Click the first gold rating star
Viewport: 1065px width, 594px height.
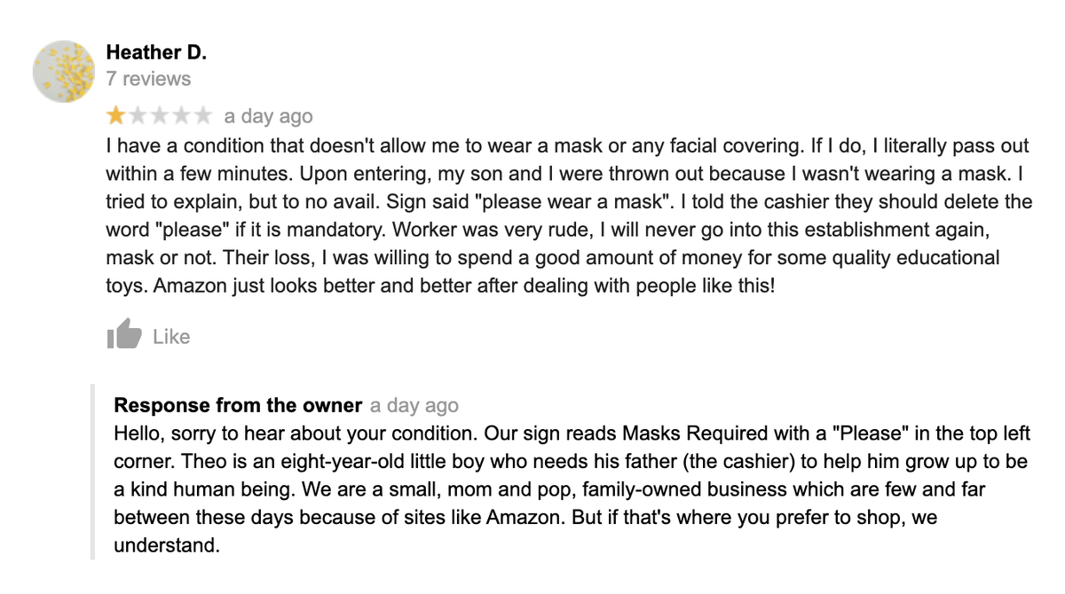(x=115, y=116)
